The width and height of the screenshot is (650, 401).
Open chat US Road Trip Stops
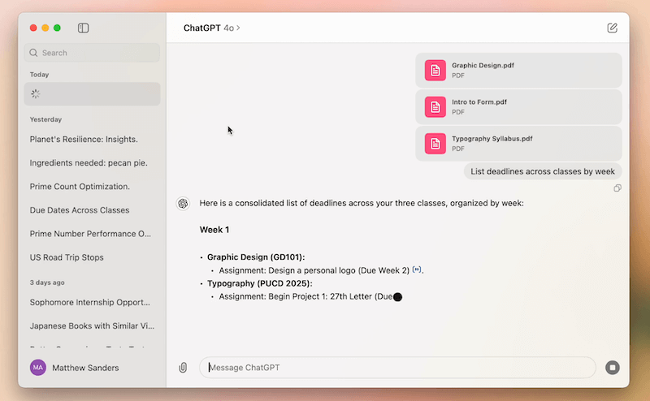click(67, 257)
